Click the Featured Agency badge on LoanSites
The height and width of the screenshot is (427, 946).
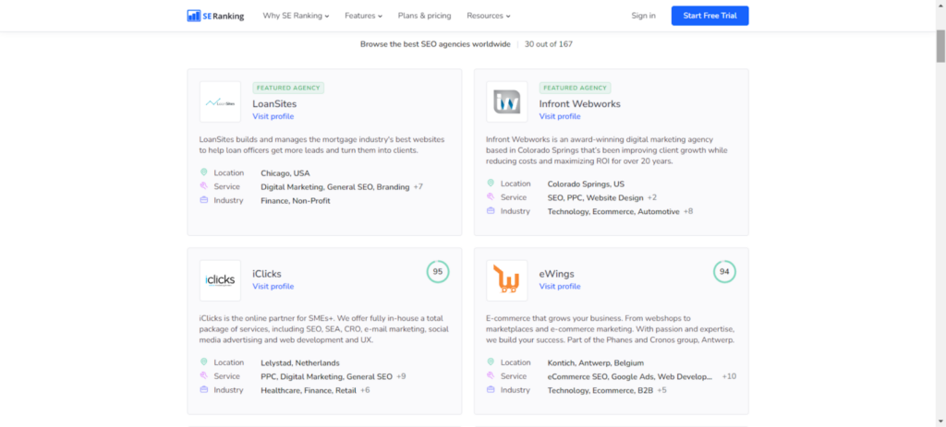pyautogui.click(x=288, y=88)
